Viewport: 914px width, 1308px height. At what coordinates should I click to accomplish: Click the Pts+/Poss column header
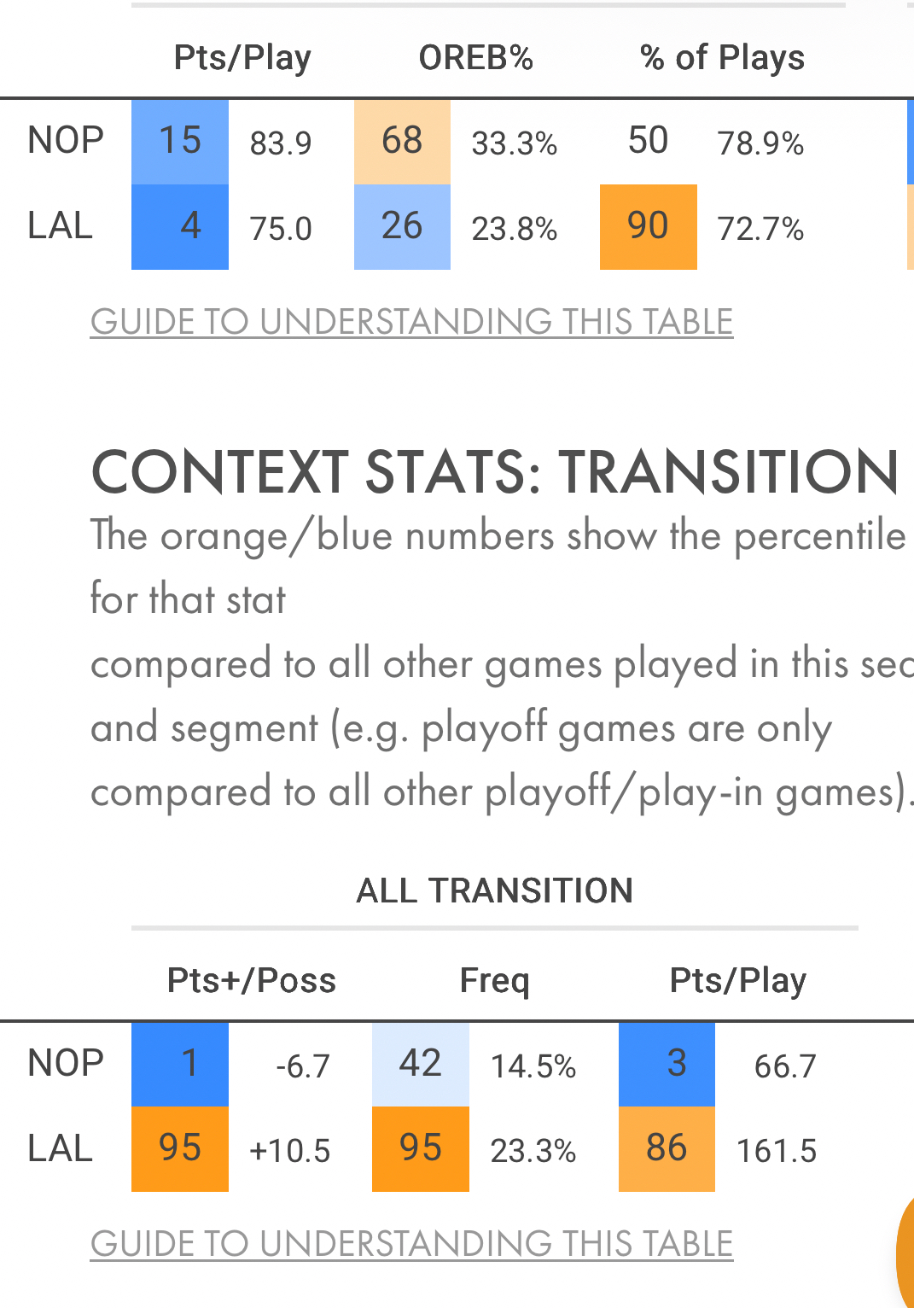coord(251,980)
